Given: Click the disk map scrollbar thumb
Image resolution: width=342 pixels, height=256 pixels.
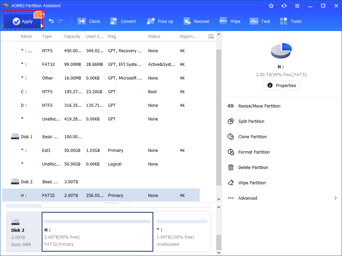Looking at the screenshot, I should click(219, 242).
